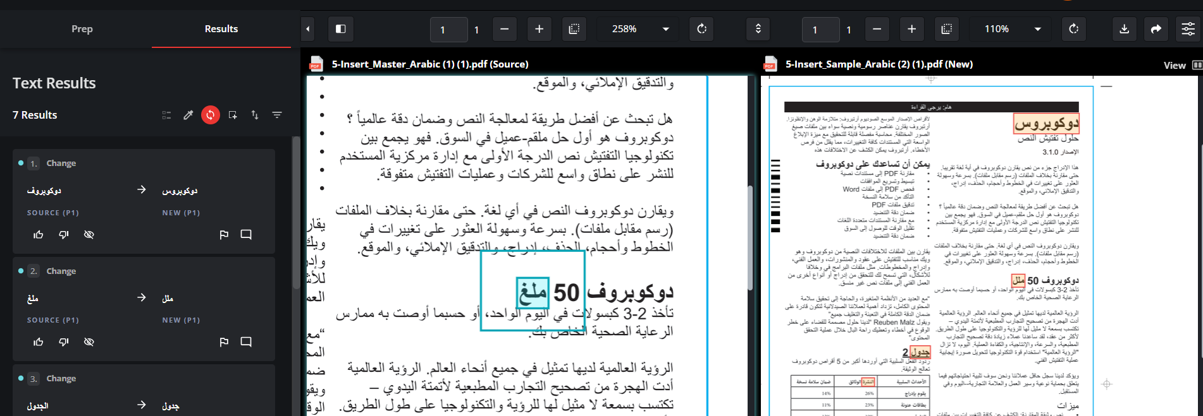Viewport: 1203px width, 416px height.
Task: Open the comparison settings sliders icon
Action: (1188, 29)
